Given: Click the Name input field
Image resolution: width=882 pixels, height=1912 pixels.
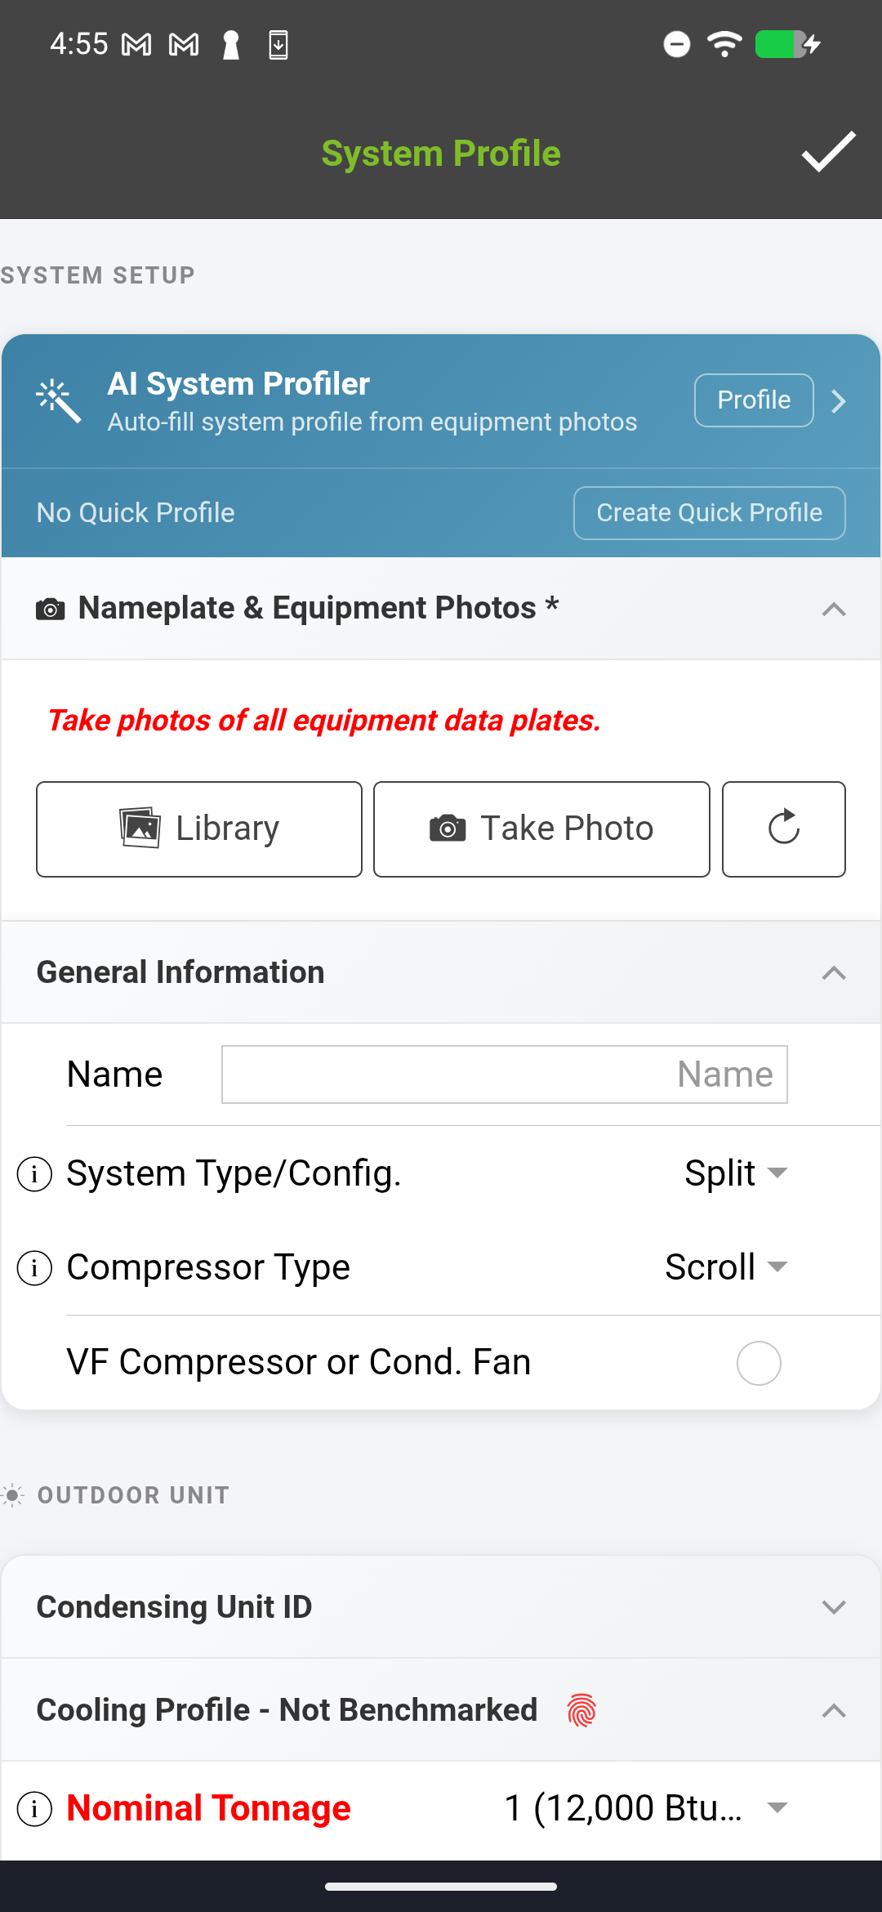Looking at the screenshot, I should tap(504, 1074).
